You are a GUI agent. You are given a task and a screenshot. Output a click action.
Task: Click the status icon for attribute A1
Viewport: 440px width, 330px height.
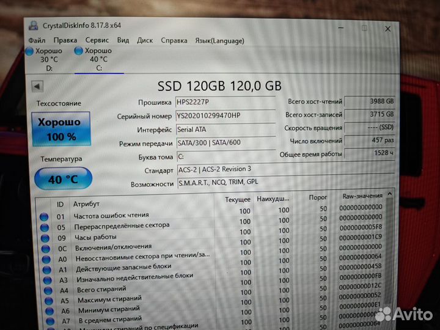point(47,270)
